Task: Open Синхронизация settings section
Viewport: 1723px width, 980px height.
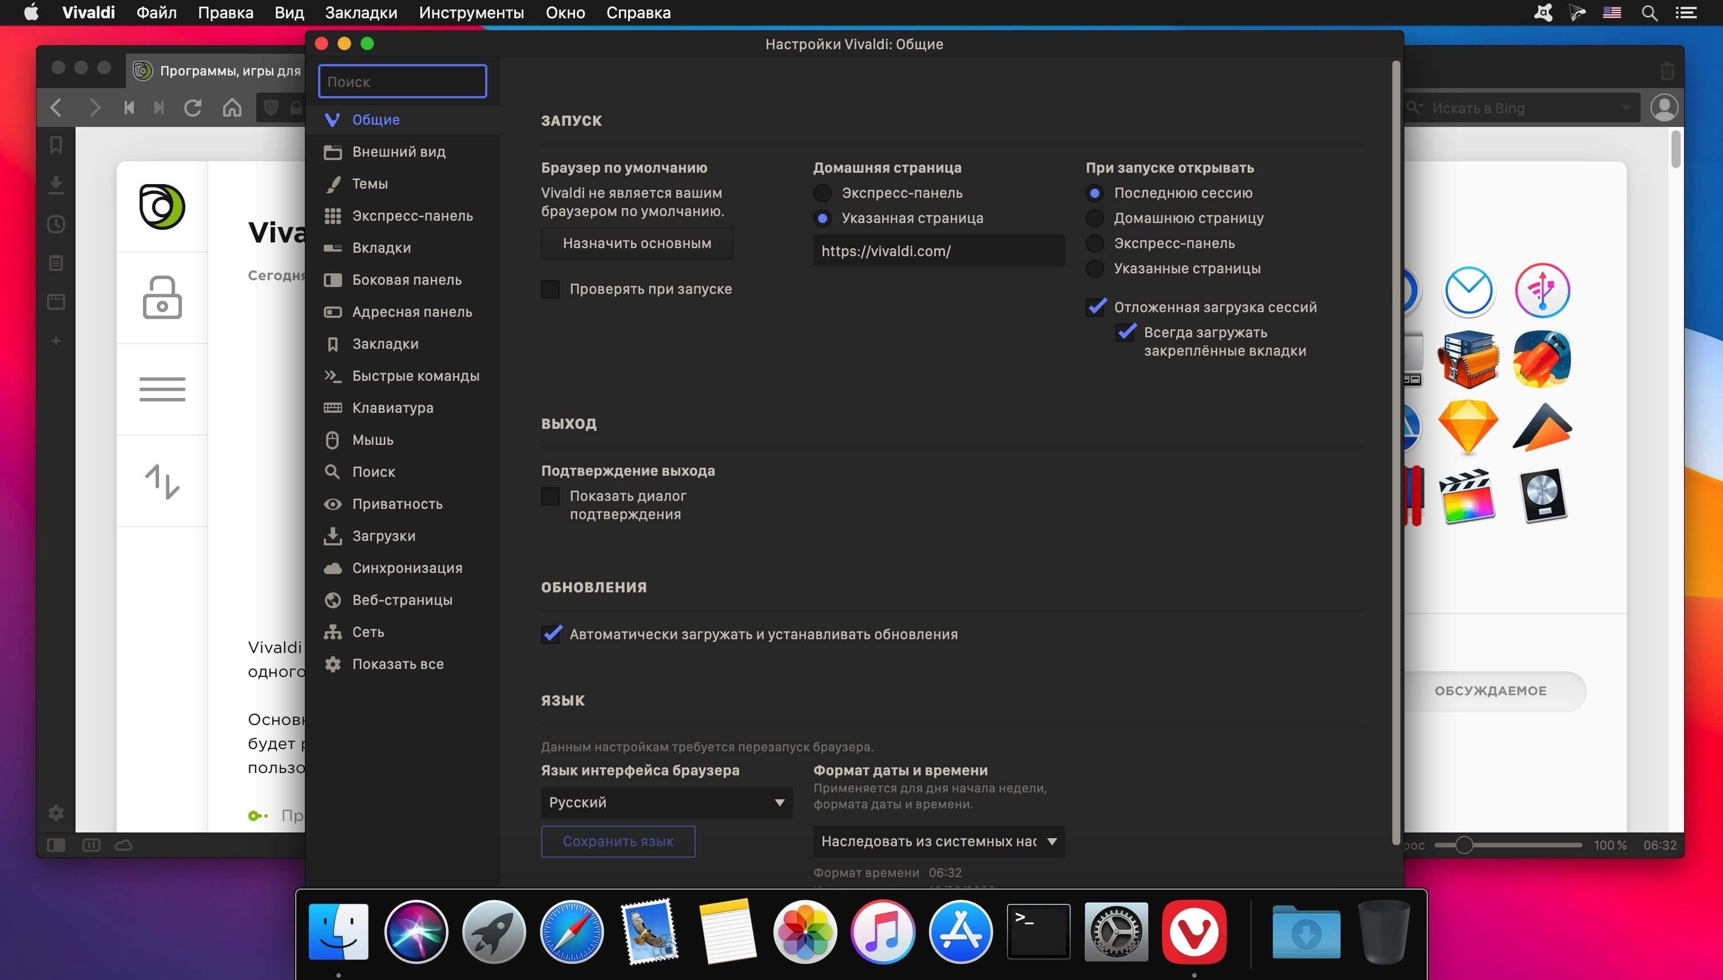Action: (x=403, y=568)
